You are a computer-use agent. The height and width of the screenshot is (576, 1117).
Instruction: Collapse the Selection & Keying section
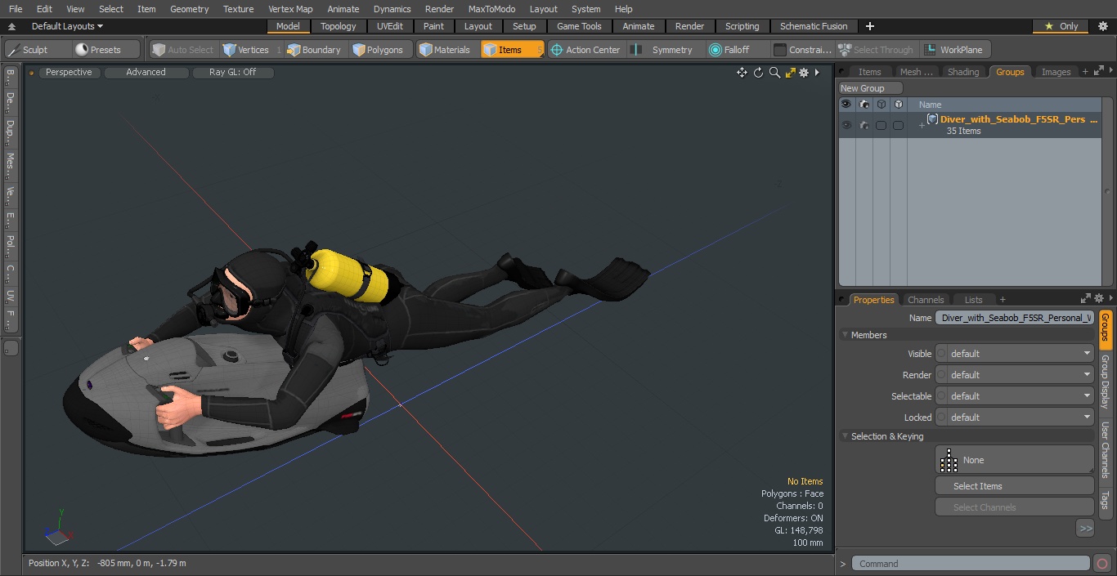pyautogui.click(x=846, y=436)
